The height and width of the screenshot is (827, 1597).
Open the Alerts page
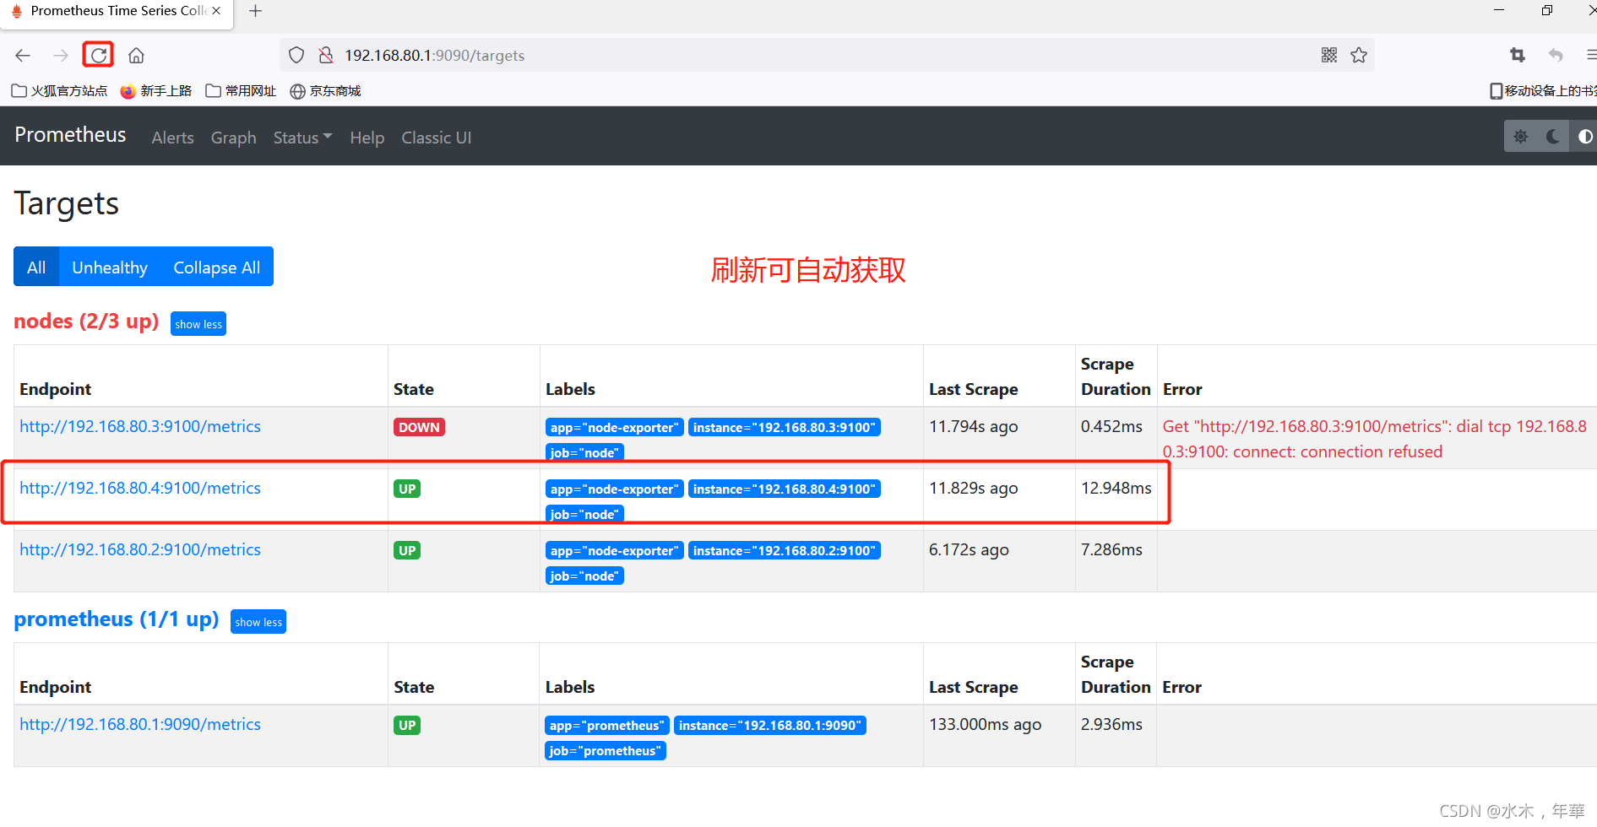tap(172, 138)
